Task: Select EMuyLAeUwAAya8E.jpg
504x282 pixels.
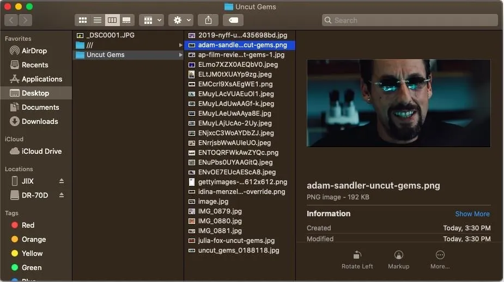Action: tap(240, 114)
